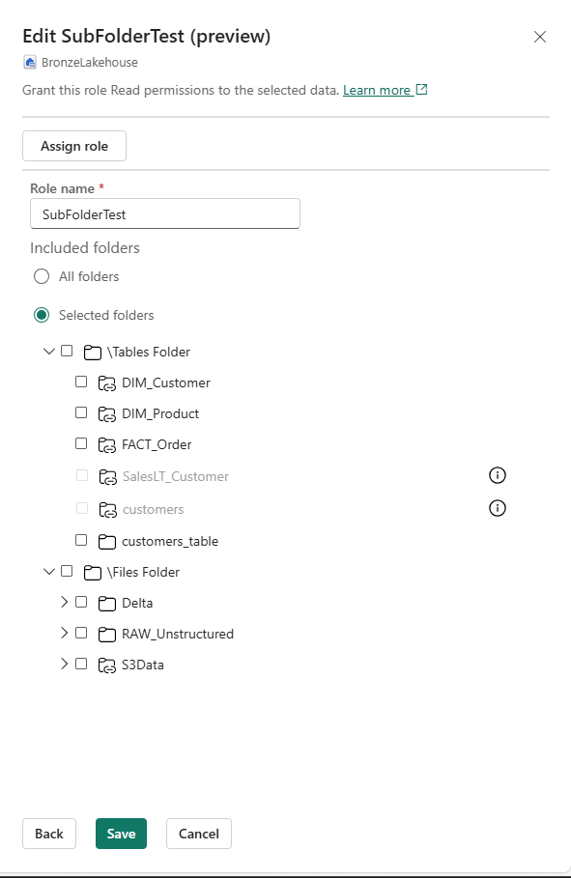Expand the Delta folder
This screenshot has width=571, height=878.
click(64, 602)
